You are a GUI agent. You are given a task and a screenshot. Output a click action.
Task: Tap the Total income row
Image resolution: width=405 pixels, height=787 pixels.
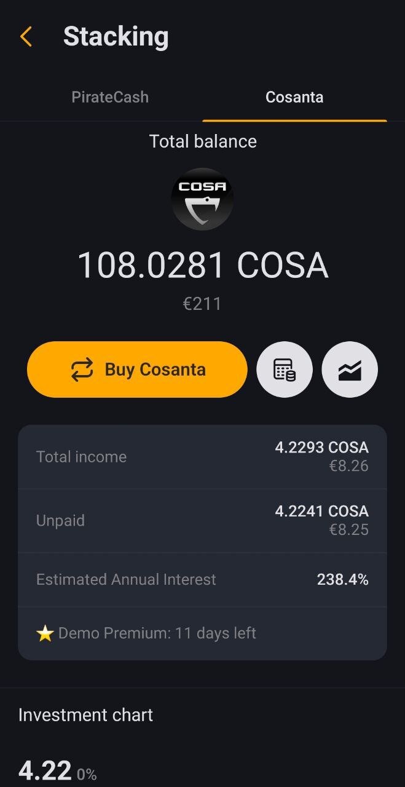(202, 457)
